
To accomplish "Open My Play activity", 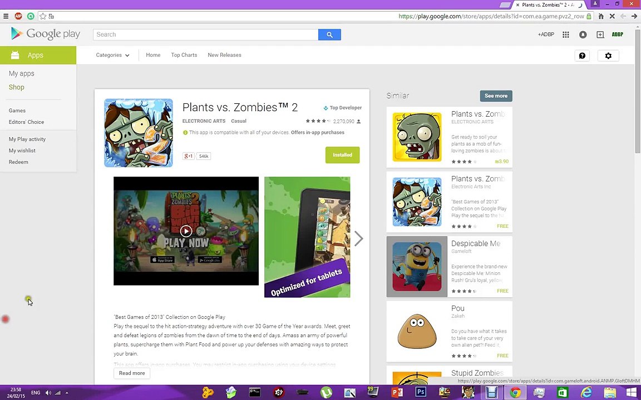I will 27,139.
